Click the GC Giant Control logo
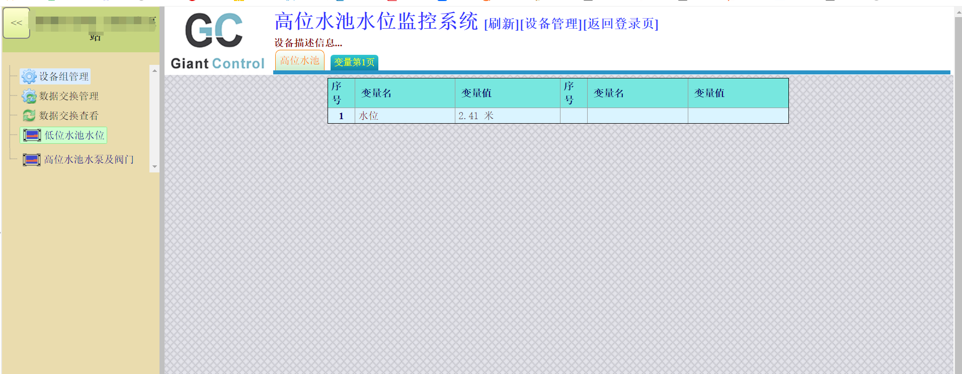Screen dimensions: 962x374 click(217, 41)
